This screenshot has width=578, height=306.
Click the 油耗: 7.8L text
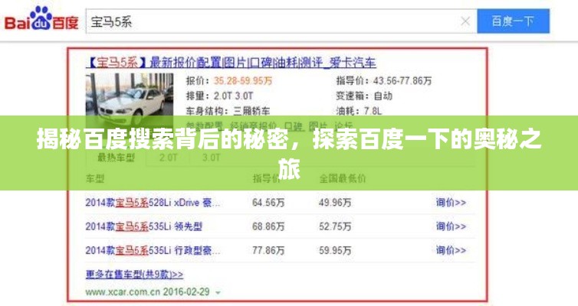point(359,111)
